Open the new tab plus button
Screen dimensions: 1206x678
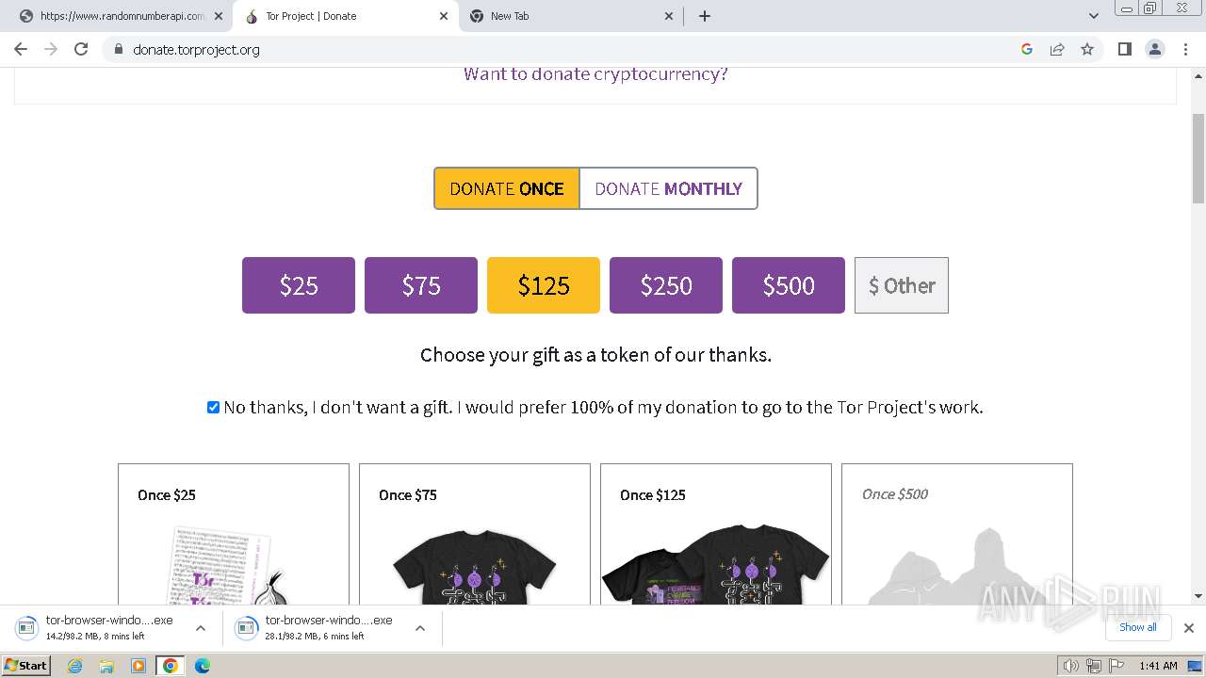pos(705,16)
